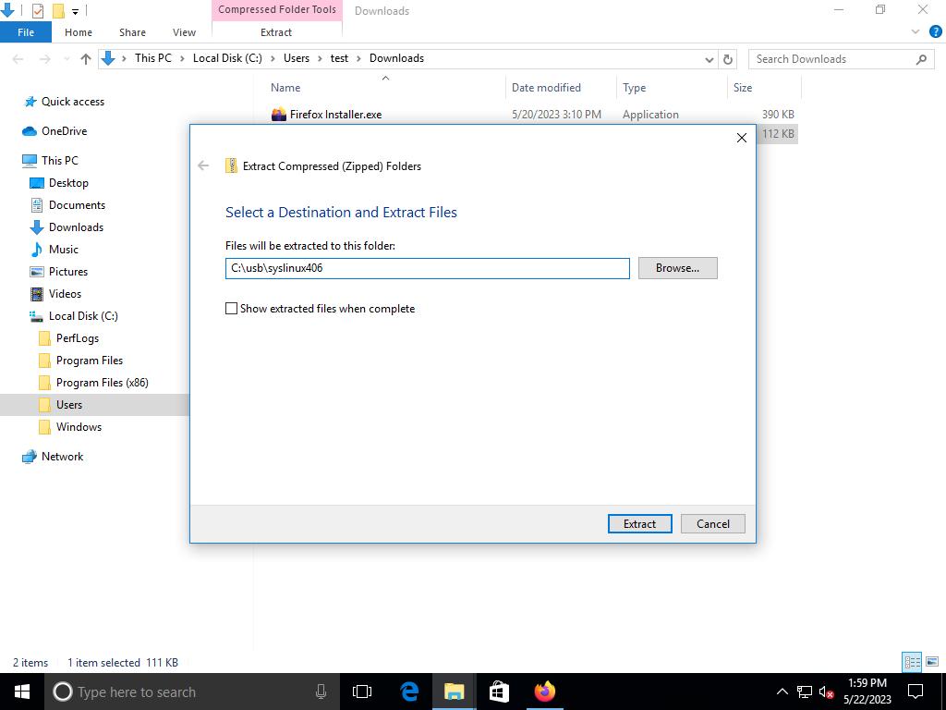Launch Firefox from the taskbar
Image resolution: width=946 pixels, height=710 pixels.
[x=544, y=692]
